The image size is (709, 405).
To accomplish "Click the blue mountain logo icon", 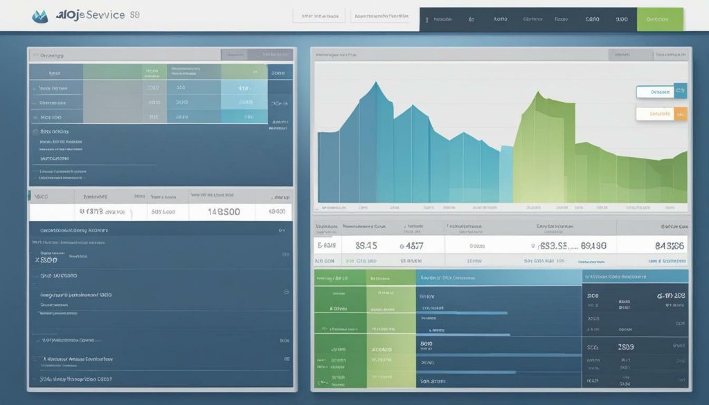I will [40, 15].
